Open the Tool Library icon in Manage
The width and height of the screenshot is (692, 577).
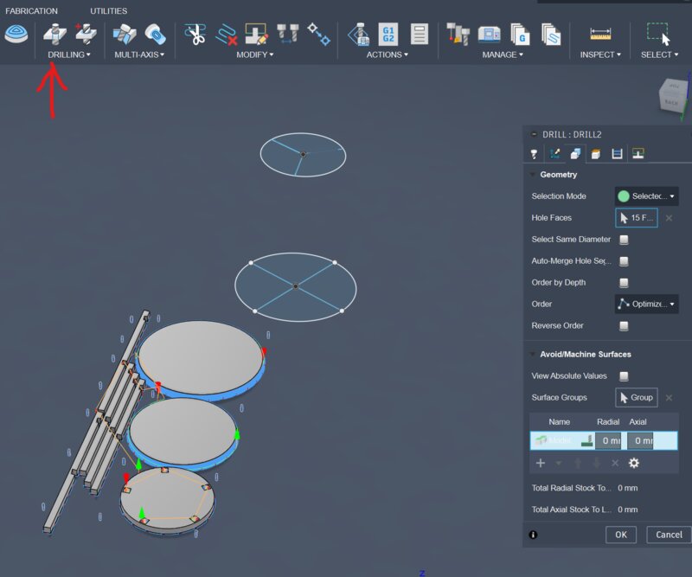point(458,34)
